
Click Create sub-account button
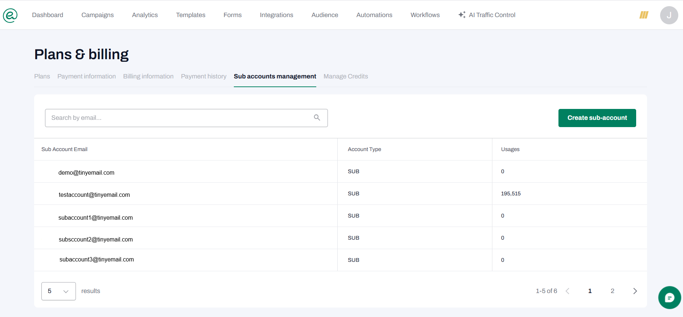(x=597, y=118)
